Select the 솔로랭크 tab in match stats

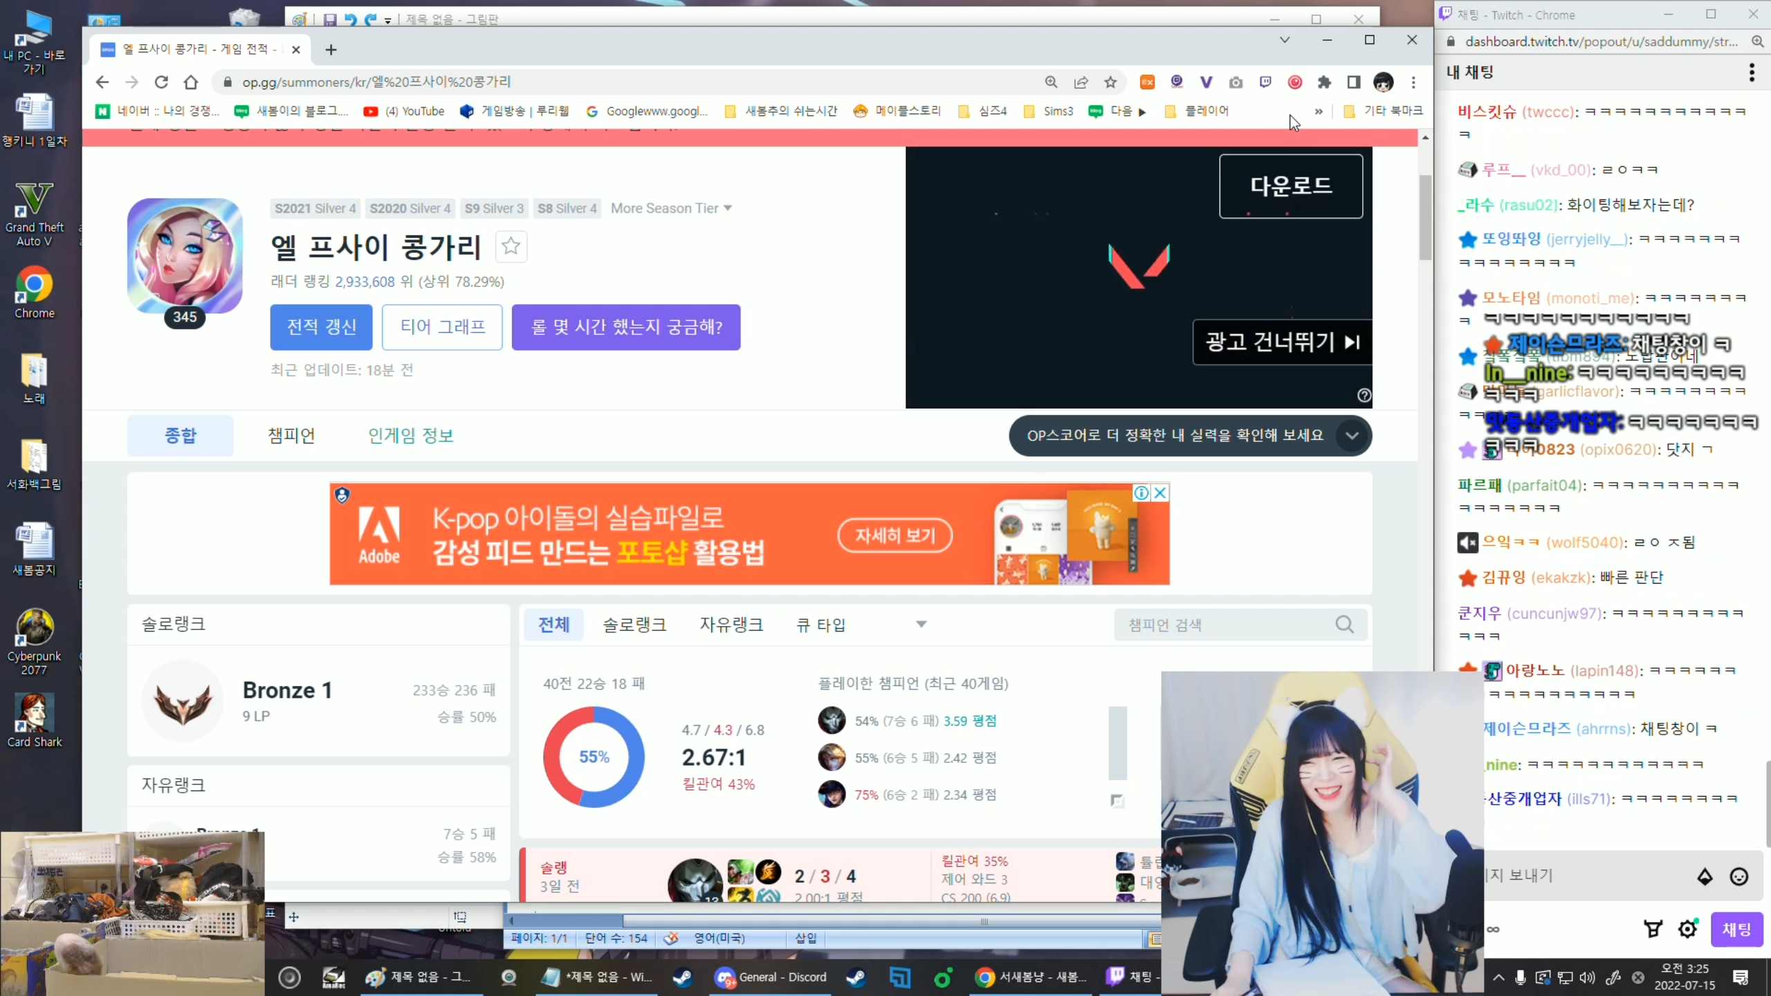[634, 623]
